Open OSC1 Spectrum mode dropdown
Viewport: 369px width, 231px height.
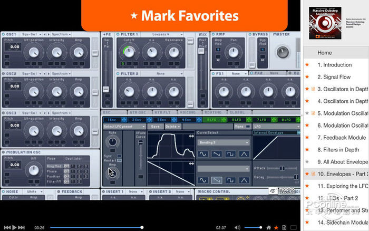61,34
